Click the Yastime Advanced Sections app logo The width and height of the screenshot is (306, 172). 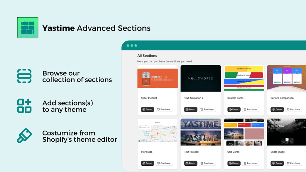(x=28, y=28)
